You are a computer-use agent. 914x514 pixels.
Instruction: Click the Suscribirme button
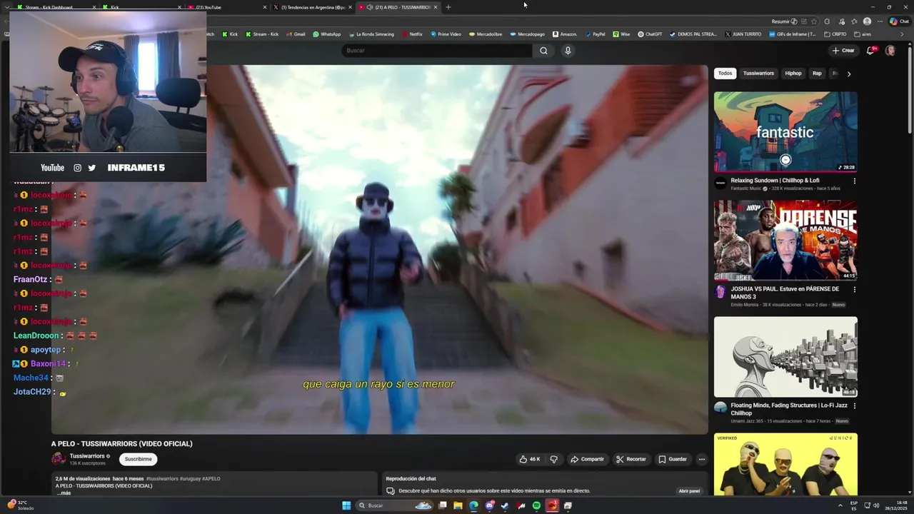[139, 459]
